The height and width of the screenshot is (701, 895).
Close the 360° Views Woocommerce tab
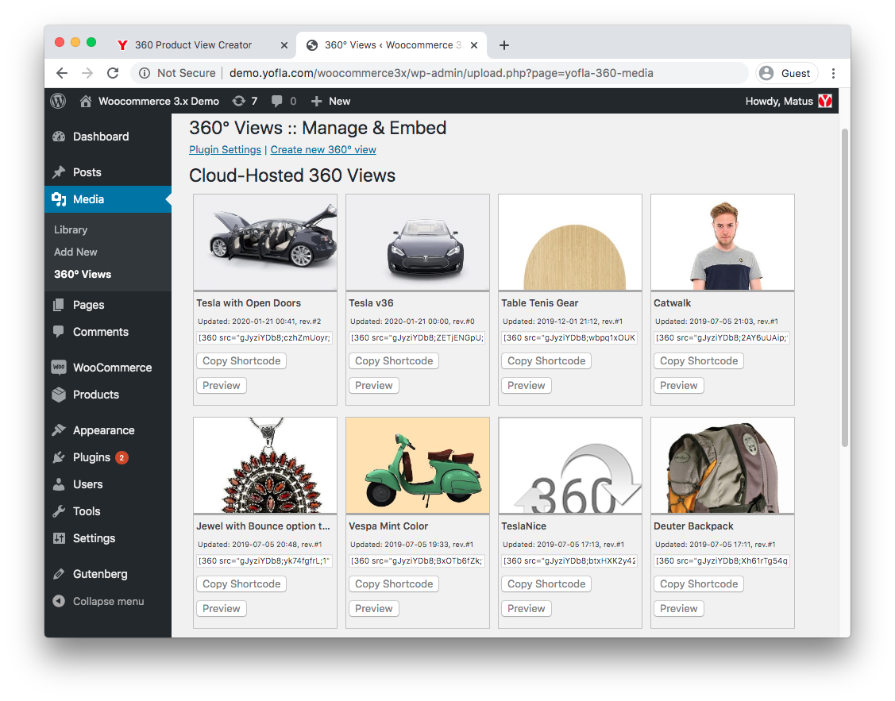[x=474, y=45]
